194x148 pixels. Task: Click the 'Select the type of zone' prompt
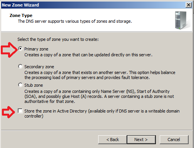[x=58, y=39]
